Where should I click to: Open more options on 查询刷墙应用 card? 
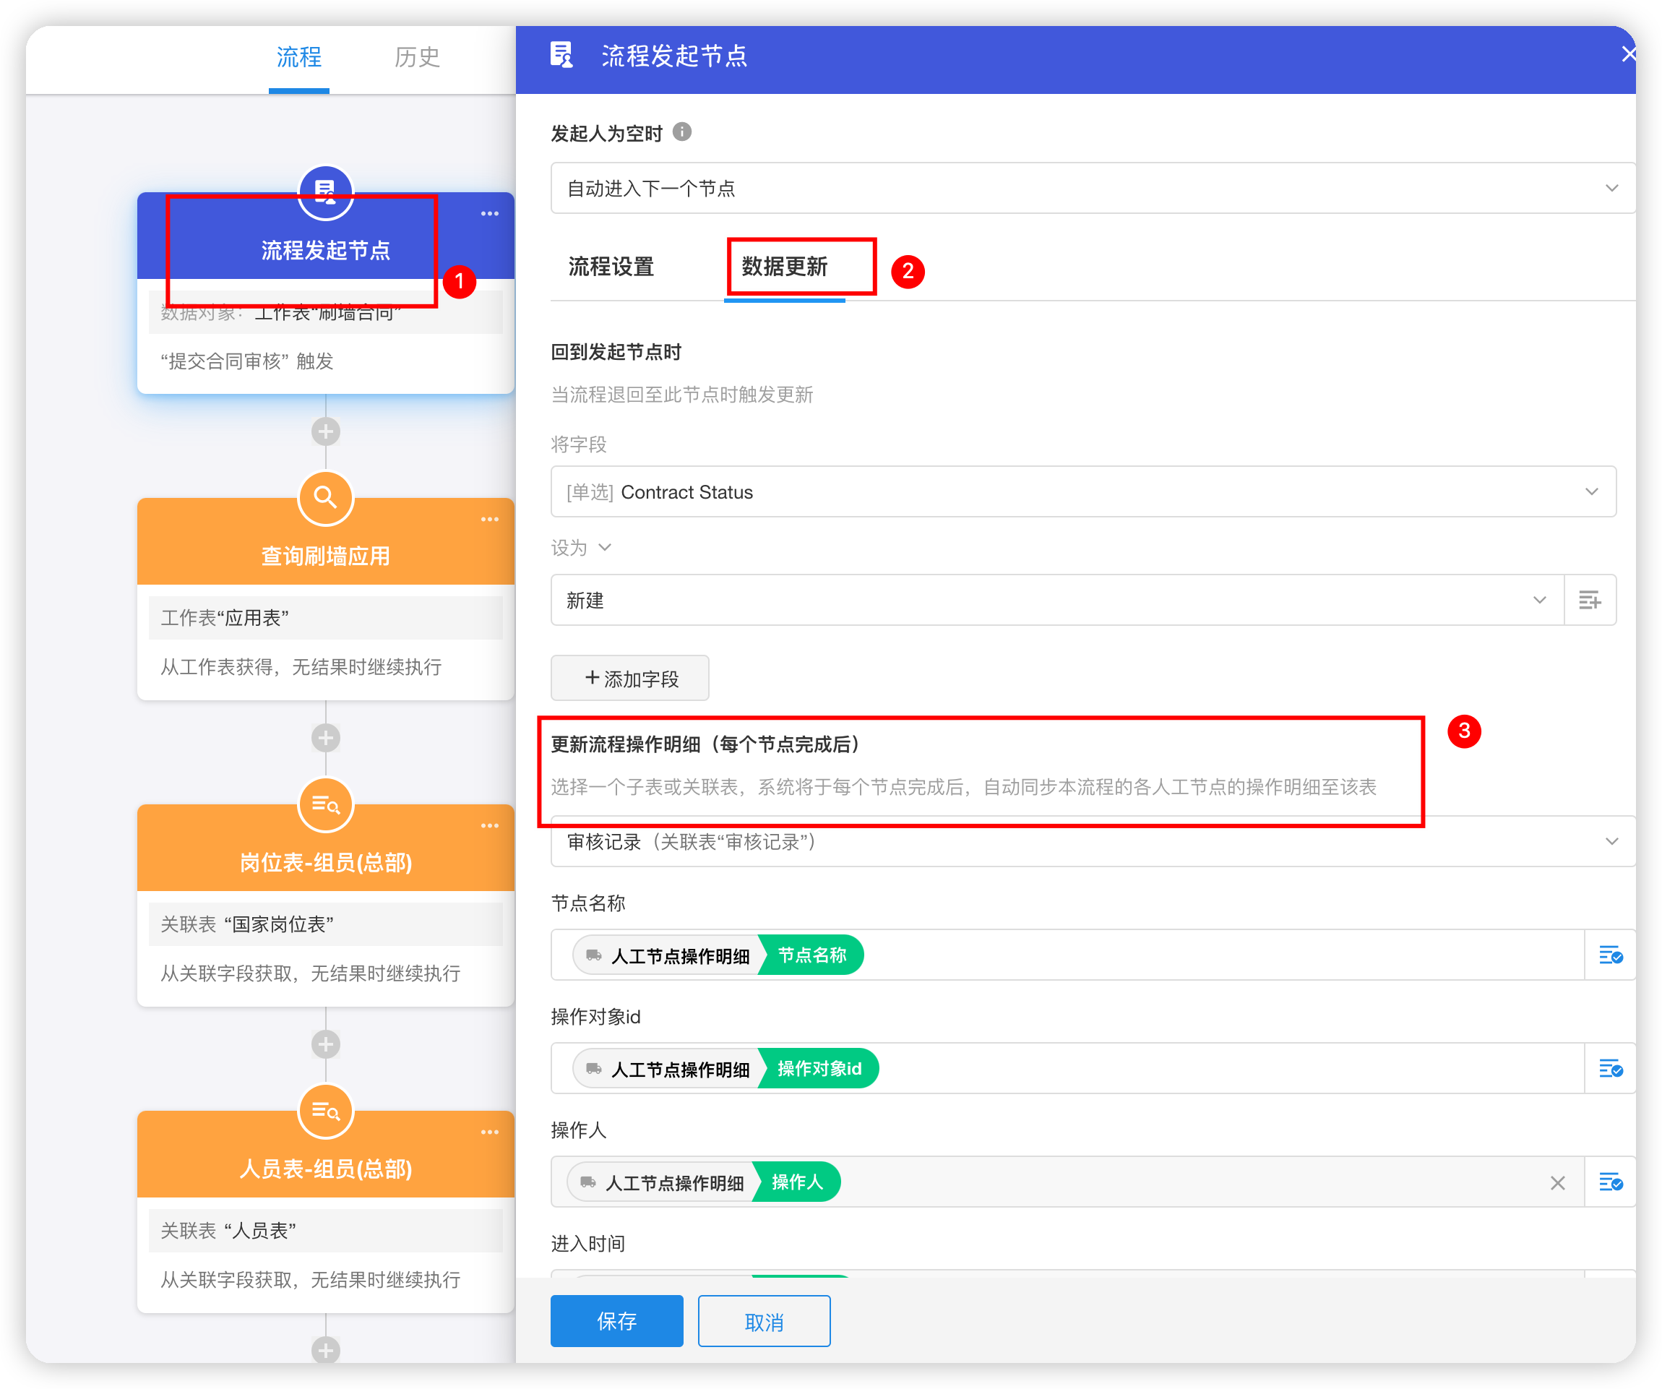click(489, 520)
